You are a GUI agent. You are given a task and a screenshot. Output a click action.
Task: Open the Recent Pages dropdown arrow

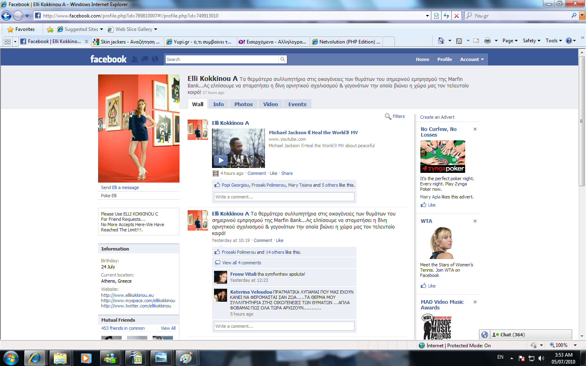[x=27, y=16]
